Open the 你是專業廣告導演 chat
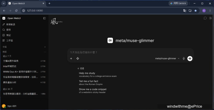214x110 pixels. tap(24, 94)
